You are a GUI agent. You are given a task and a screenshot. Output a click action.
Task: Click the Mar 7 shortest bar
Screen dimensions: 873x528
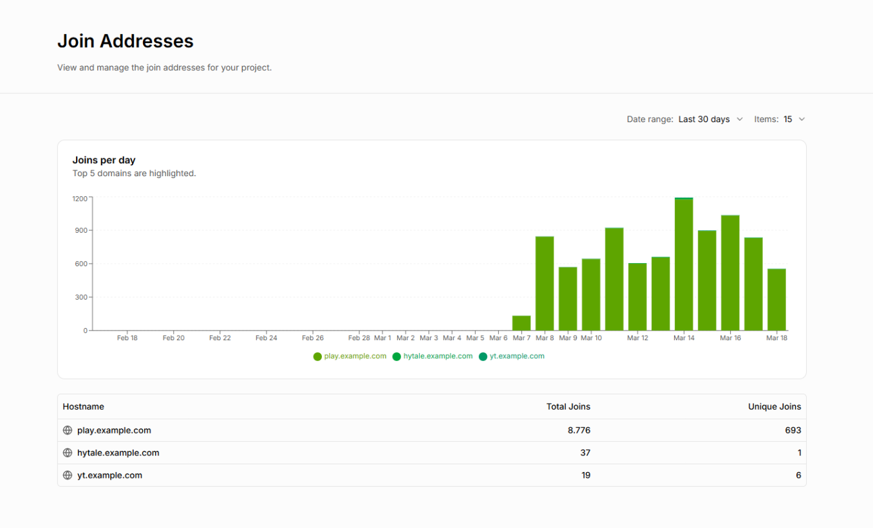(521, 323)
